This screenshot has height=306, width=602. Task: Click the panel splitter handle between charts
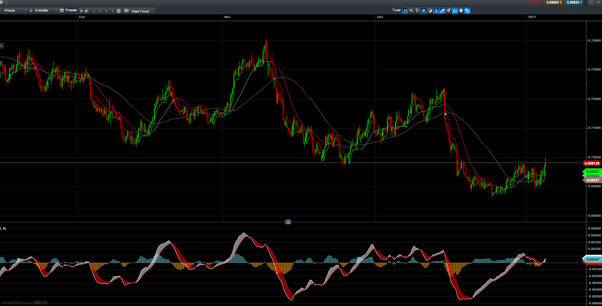pyautogui.click(x=288, y=222)
